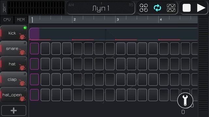Image resolution: width=209 pixels, height=117 pixels.
Task: Show the MEM meter
Action: click(x=21, y=19)
